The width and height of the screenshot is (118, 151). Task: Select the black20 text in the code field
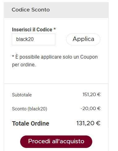click(25, 39)
